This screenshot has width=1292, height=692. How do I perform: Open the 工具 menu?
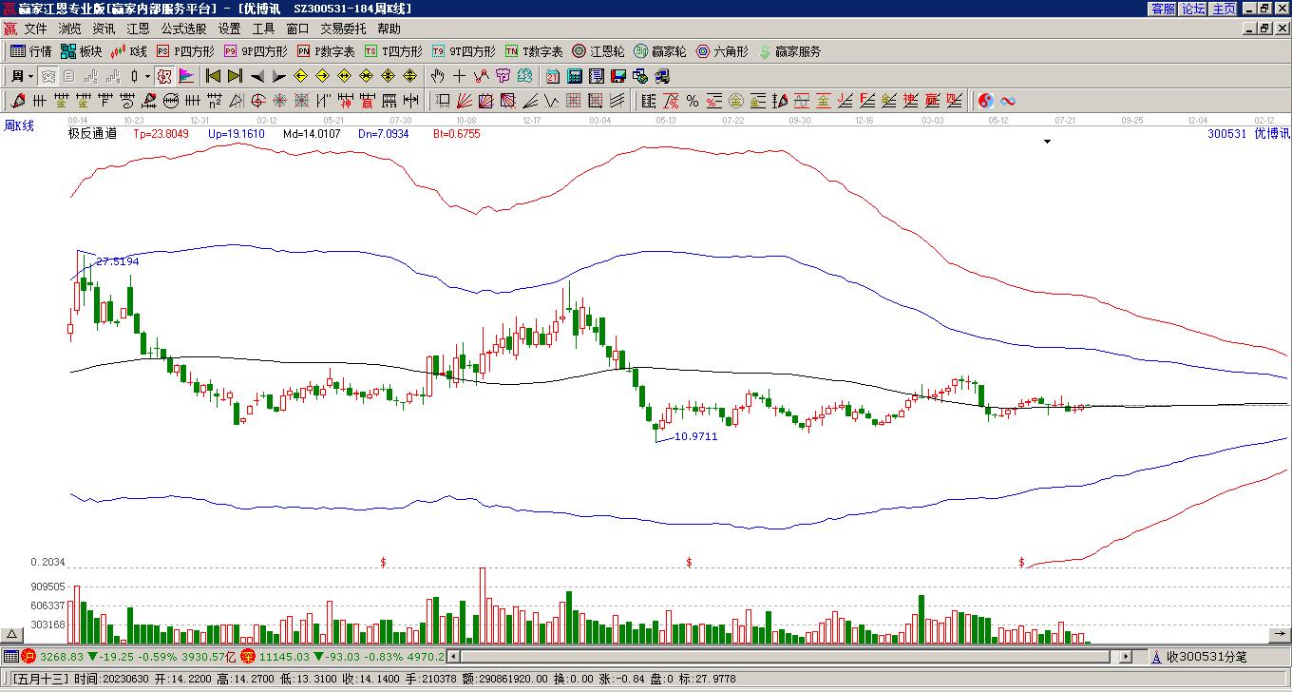pyautogui.click(x=263, y=29)
